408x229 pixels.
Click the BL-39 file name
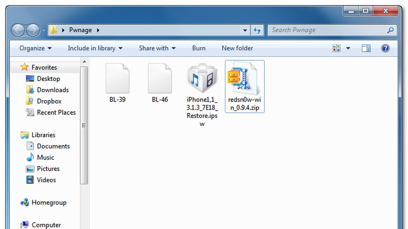(x=117, y=100)
